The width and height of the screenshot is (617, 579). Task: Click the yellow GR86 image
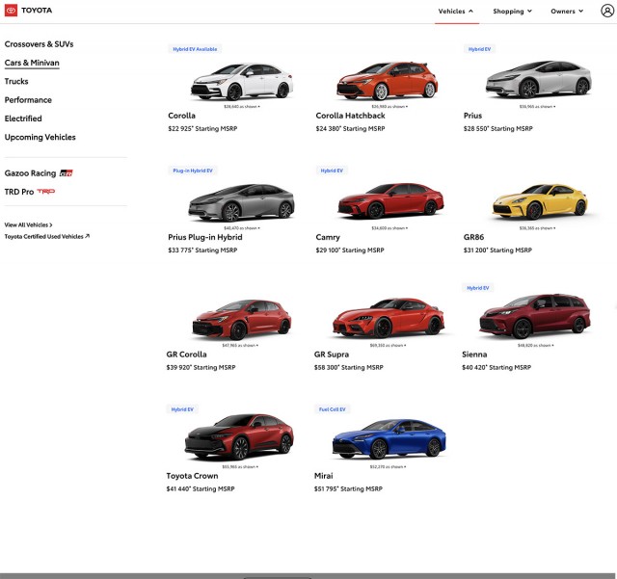(x=540, y=201)
